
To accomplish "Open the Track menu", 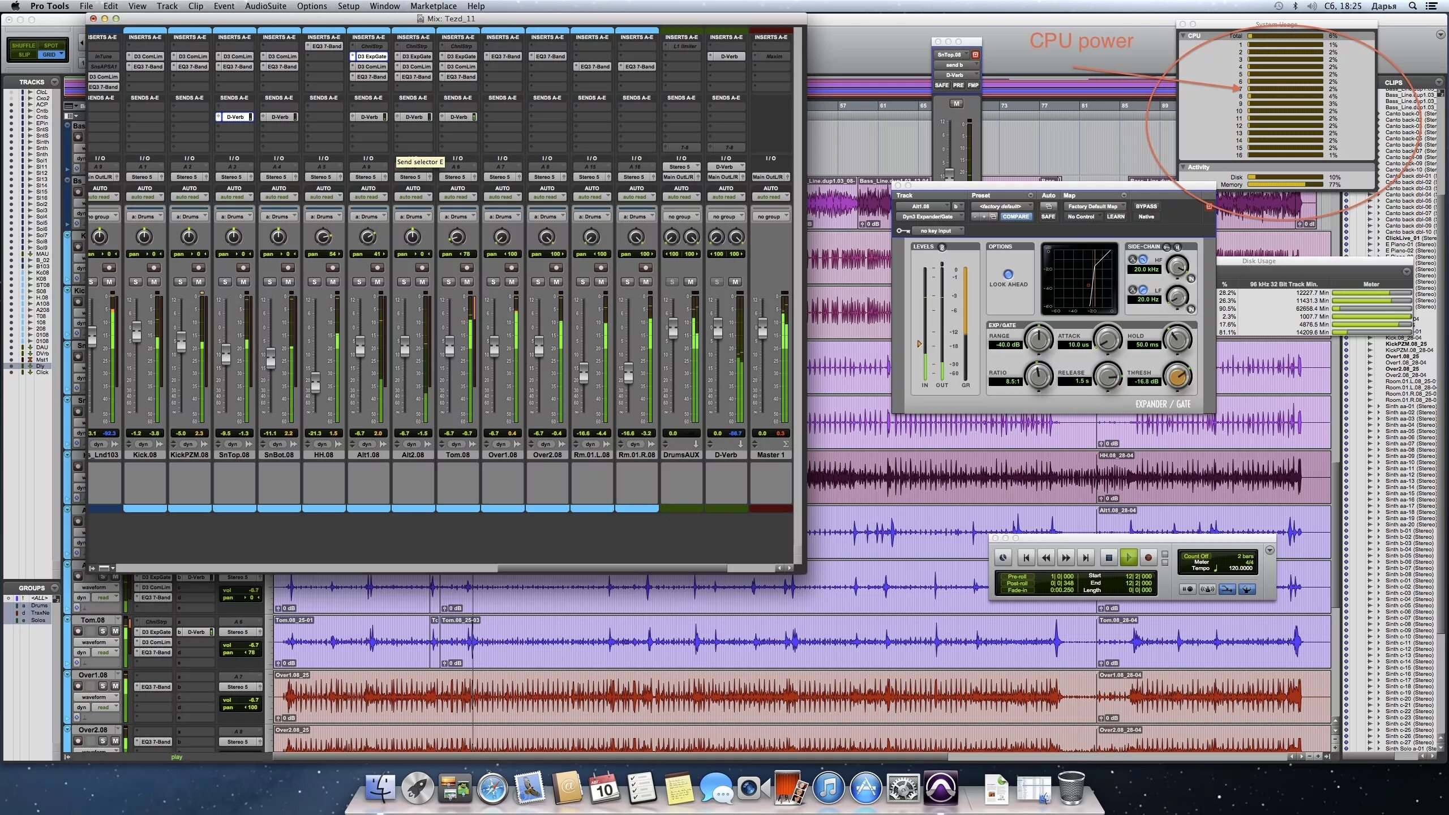I will (167, 6).
